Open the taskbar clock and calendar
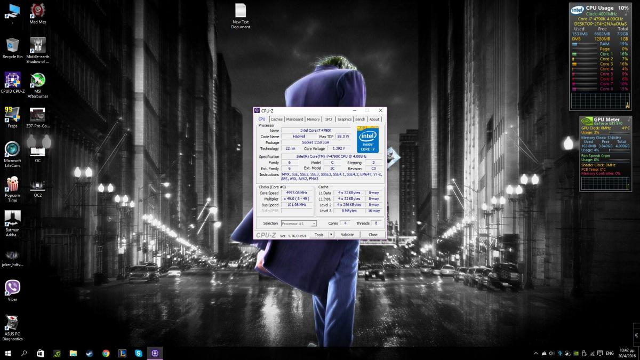 (628, 353)
